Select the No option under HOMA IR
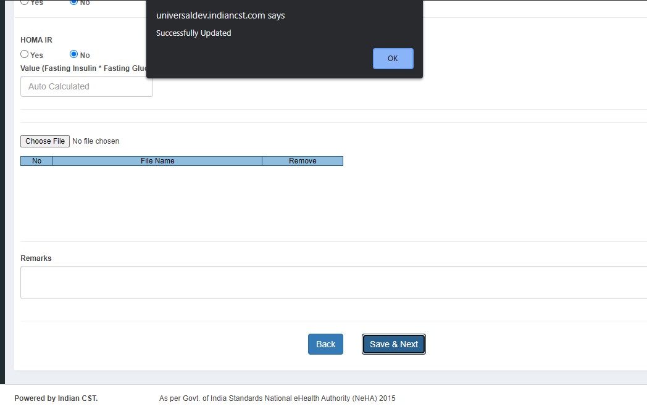Image resolution: width=647 pixels, height=412 pixels. click(x=74, y=54)
